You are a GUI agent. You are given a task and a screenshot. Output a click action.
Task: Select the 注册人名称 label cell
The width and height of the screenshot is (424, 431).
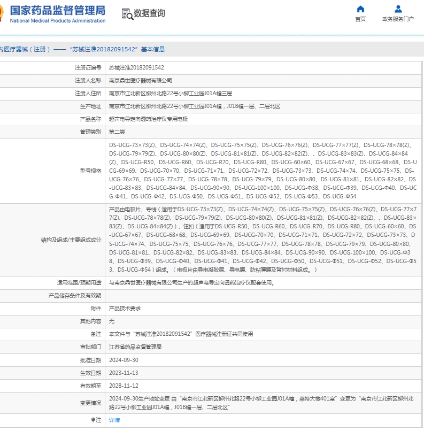(x=88, y=81)
